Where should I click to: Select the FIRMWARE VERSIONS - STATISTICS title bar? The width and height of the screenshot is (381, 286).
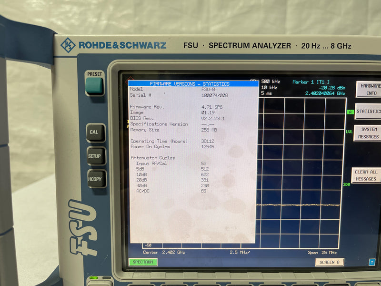coord(190,82)
